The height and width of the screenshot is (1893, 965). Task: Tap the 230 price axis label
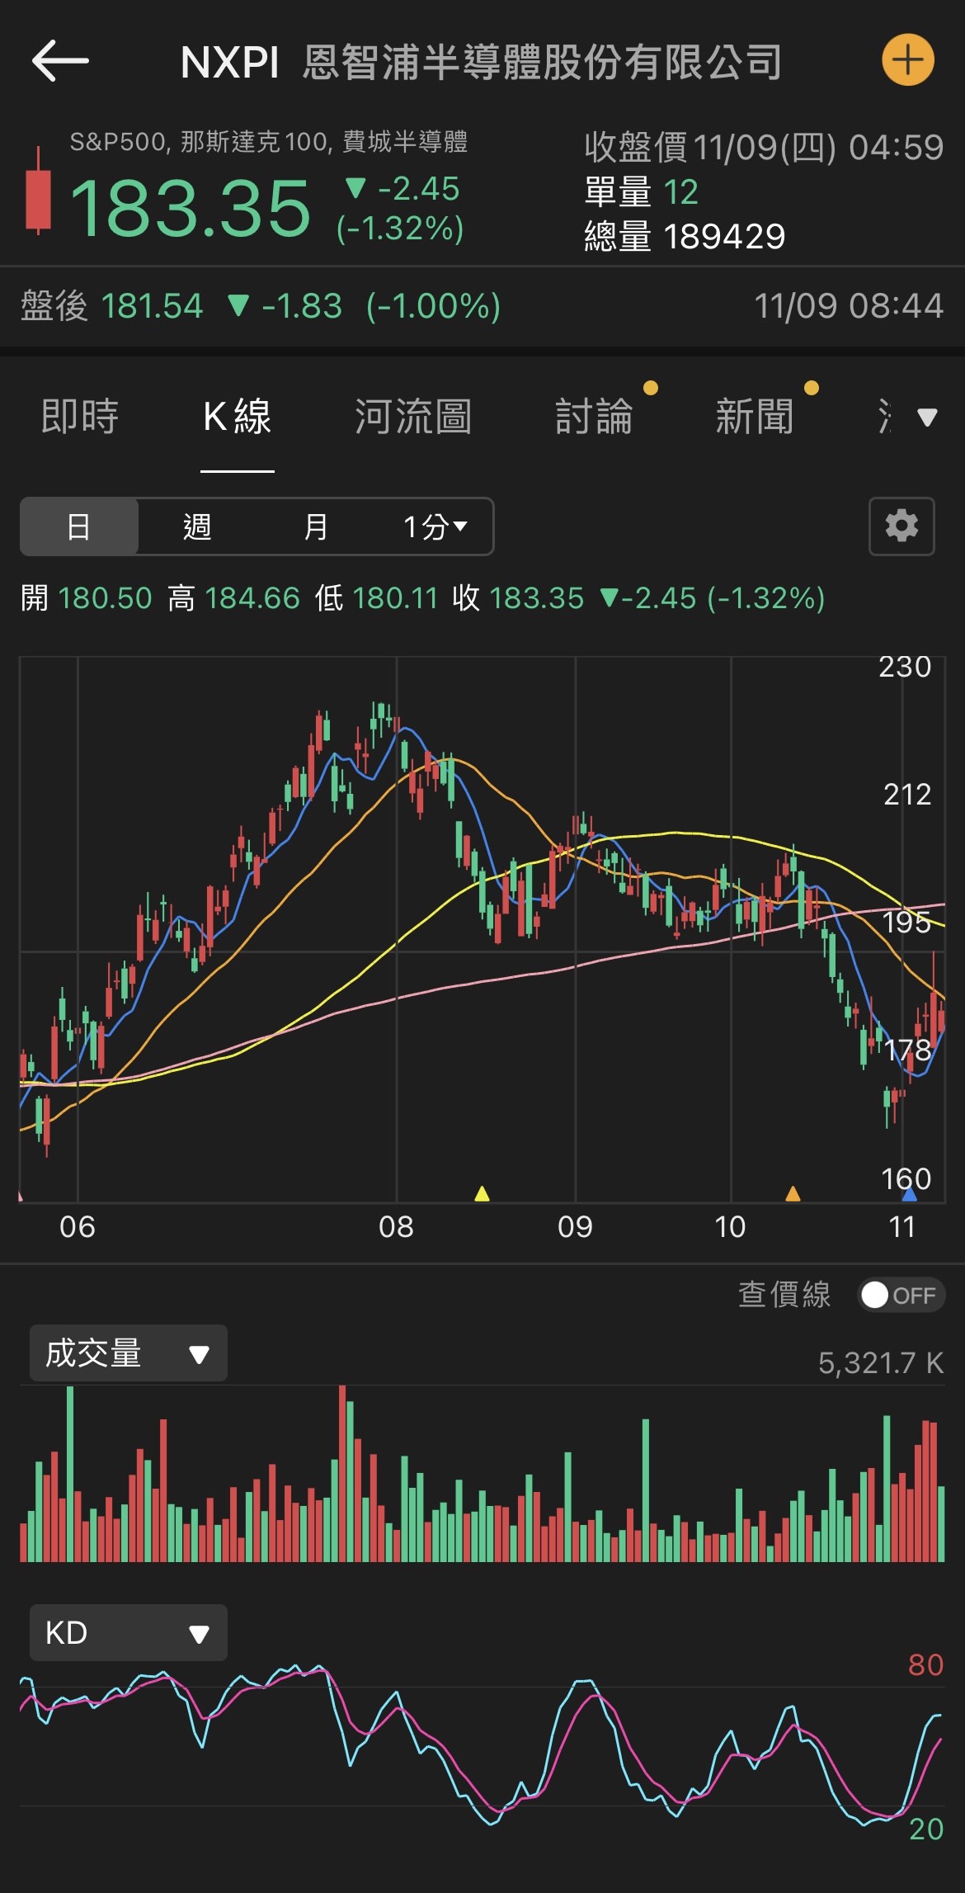[905, 667]
